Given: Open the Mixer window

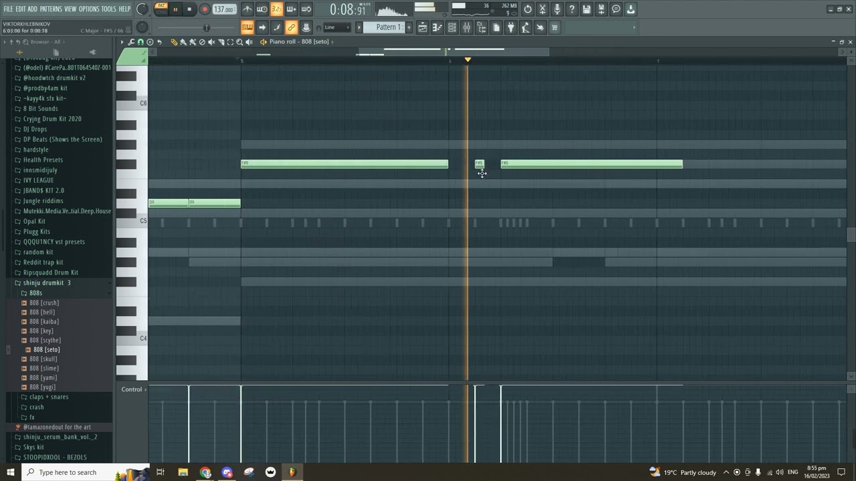Looking at the screenshot, I should [467, 27].
